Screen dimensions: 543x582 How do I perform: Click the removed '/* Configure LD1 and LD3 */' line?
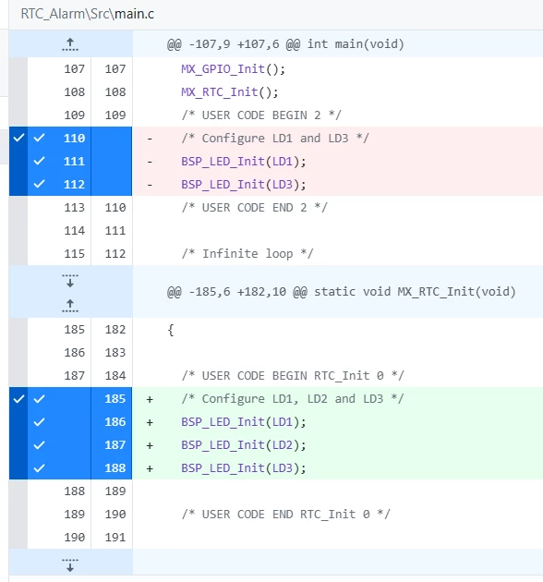(x=275, y=138)
